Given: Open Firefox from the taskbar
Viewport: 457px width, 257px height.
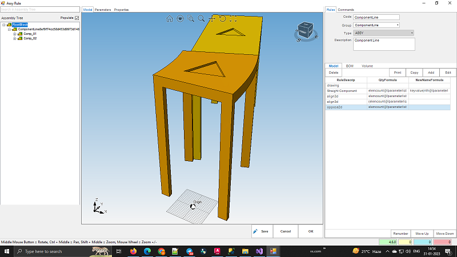Looking at the screenshot, I should (x=134, y=251).
